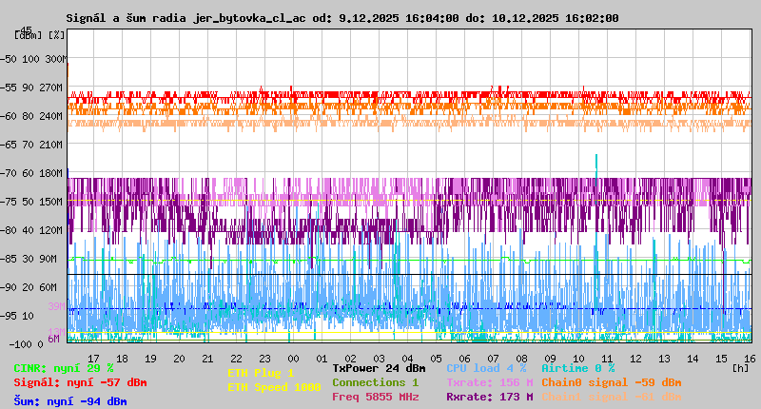Click the TxPower 24 dBm legend text
This screenshot has width=761, height=409.
click(379, 368)
